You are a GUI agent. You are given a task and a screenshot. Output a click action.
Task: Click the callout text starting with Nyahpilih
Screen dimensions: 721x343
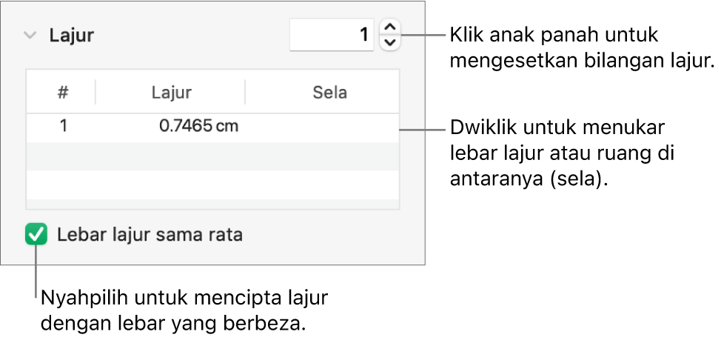point(185,312)
